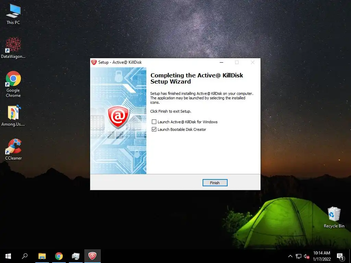Viewport: 351px width, 263px height.
Task: Click the Setup - Active@ KillDisk title text
Action: tap(120, 62)
